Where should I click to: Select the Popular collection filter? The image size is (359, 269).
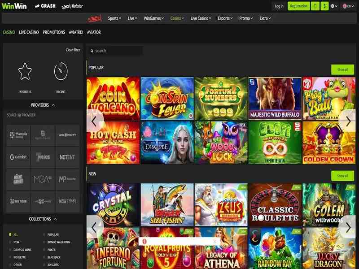coord(53,234)
